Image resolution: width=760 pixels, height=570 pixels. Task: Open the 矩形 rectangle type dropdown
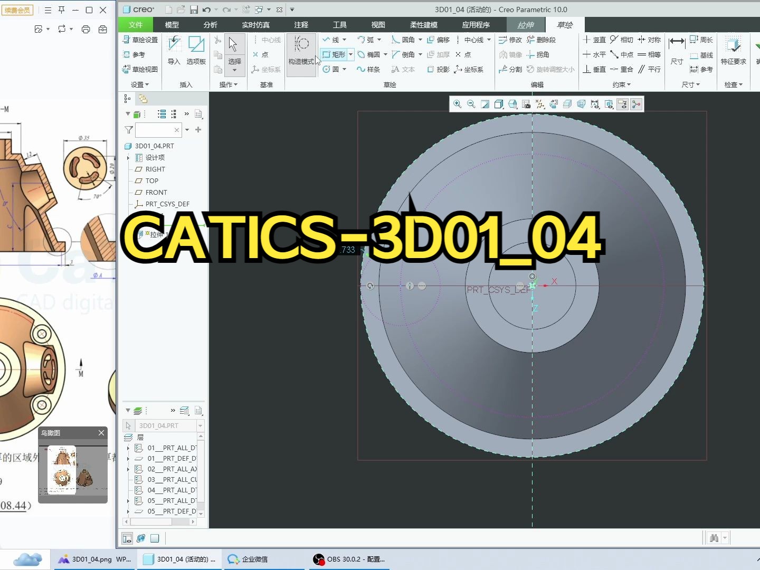(350, 54)
